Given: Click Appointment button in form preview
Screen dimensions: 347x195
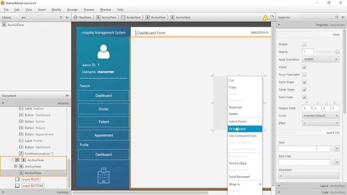Looking at the screenshot, I should [104, 135].
